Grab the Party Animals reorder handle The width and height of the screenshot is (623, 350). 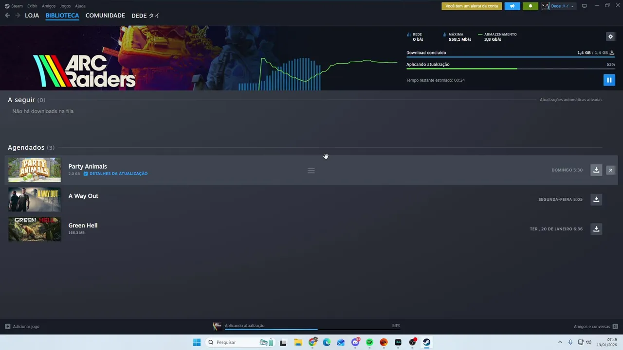coord(311,170)
